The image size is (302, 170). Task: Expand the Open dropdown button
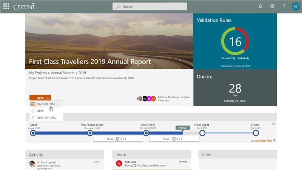(40, 98)
